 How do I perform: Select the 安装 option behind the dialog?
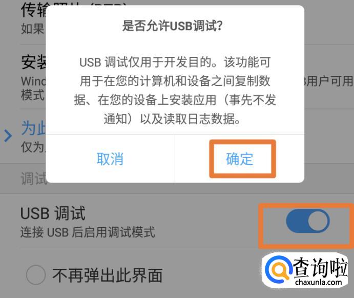coord(33,62)
